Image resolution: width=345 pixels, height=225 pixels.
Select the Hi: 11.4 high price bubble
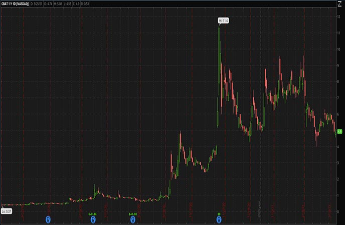[223, 21]
